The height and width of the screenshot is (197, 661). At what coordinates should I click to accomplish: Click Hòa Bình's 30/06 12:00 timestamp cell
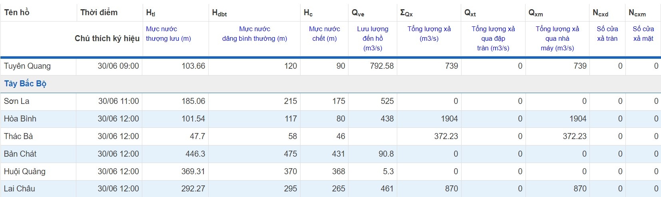pyautogui.click(x=118, y=119)
